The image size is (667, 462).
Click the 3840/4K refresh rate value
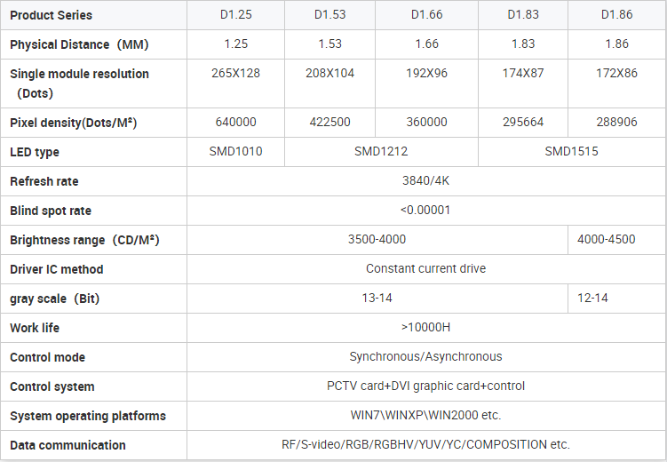[x=426, y=180]
